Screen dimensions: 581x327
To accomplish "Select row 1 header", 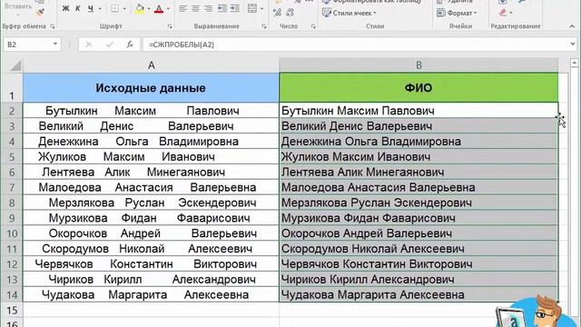I will tap(12, 88).
